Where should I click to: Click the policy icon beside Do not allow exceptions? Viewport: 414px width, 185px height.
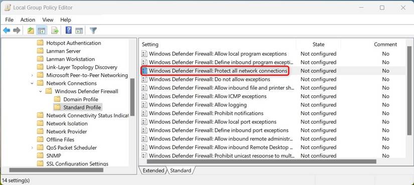[x=145, y=79]
